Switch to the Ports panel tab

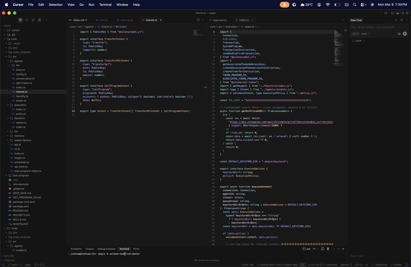136,249
